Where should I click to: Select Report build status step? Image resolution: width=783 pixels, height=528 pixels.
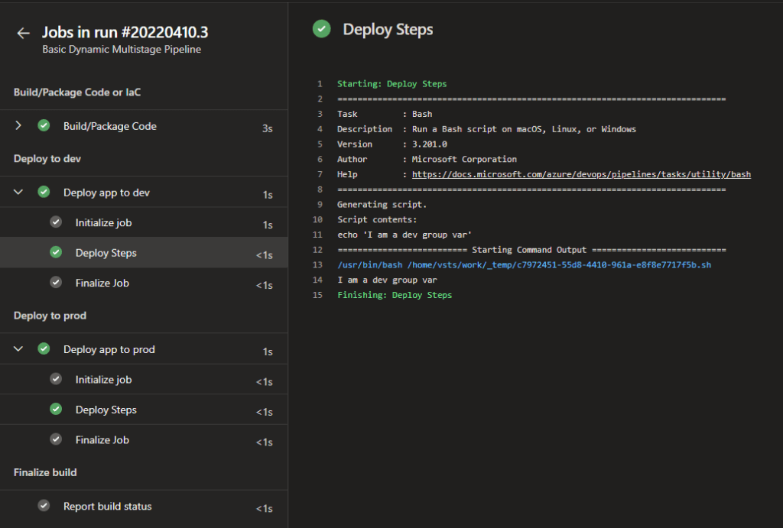107,506
